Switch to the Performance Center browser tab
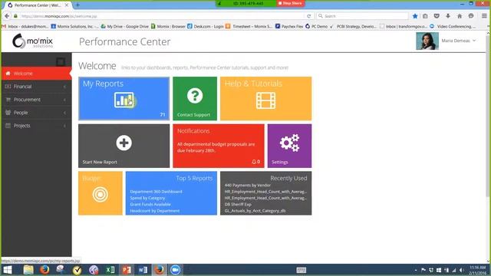Screen dimensions: 491x276 [38, 5]
